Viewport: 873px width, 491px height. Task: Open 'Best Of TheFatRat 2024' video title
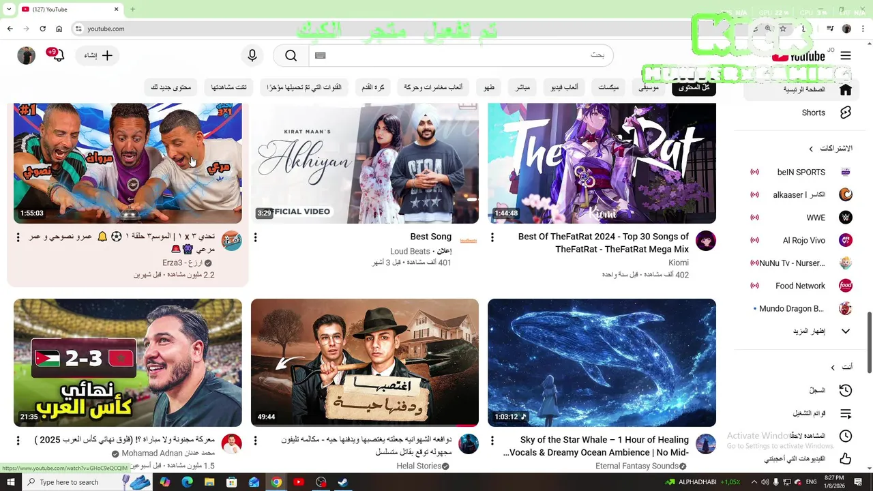(x=603, y=243)
